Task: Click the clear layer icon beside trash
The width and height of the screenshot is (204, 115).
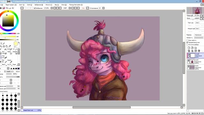Action: (195, 51)
